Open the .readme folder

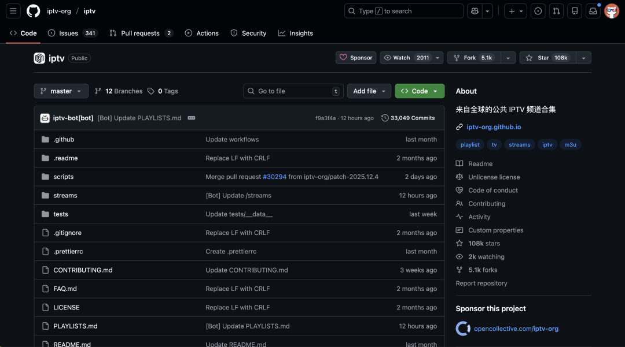(65, 158)
